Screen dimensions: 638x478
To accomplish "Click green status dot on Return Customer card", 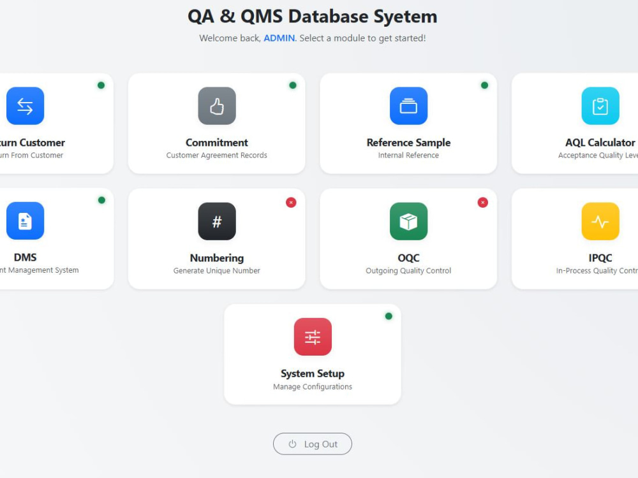I will [x=101, y=85].
